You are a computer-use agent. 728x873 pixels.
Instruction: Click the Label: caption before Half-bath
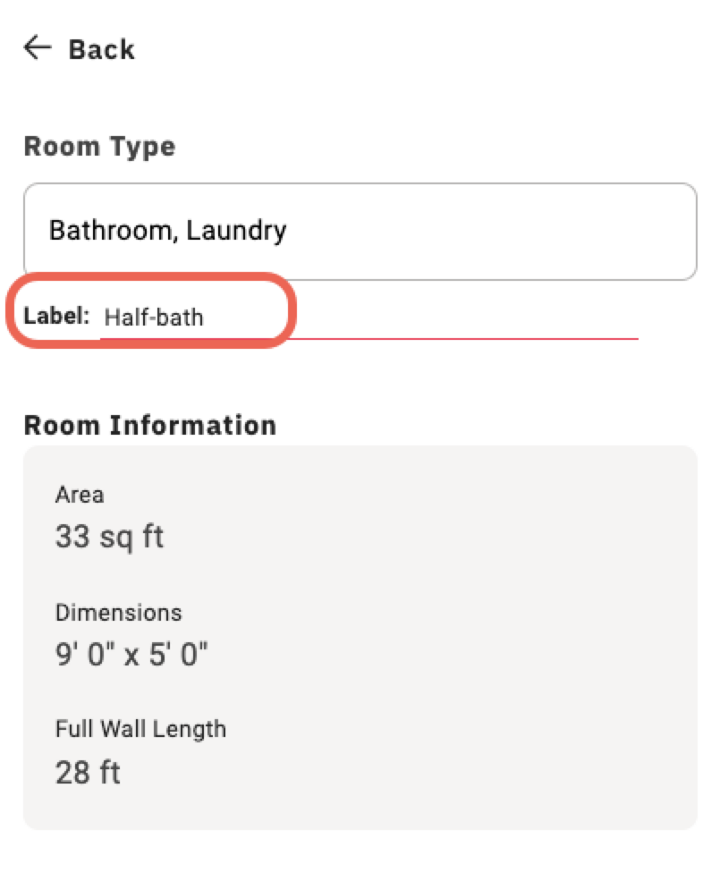(56, 315)
